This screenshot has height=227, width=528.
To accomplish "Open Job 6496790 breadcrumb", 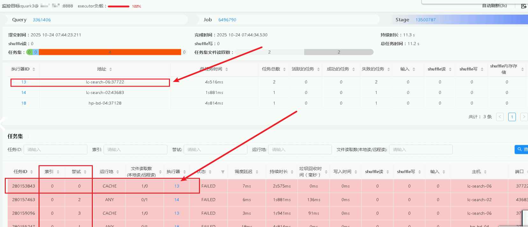I will click(227, 20).
